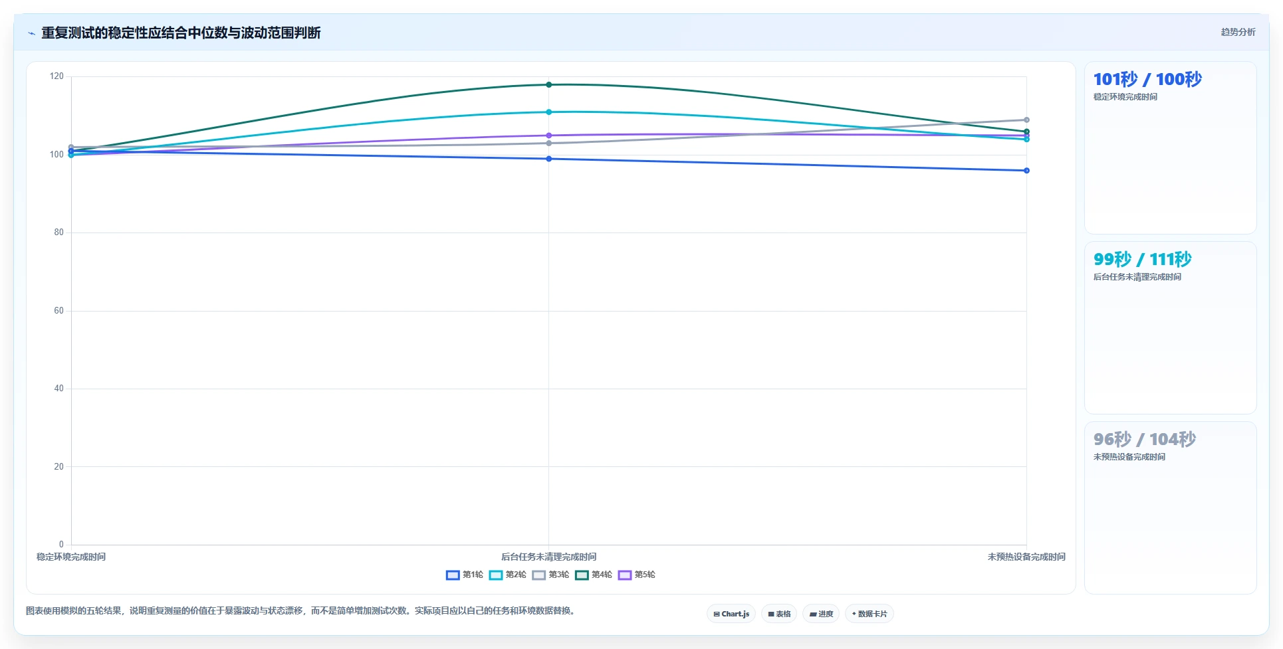This screenshot has width=1283, height=649.
Task: Click the purple 第5轮 legend swatch
Action: 625,575
